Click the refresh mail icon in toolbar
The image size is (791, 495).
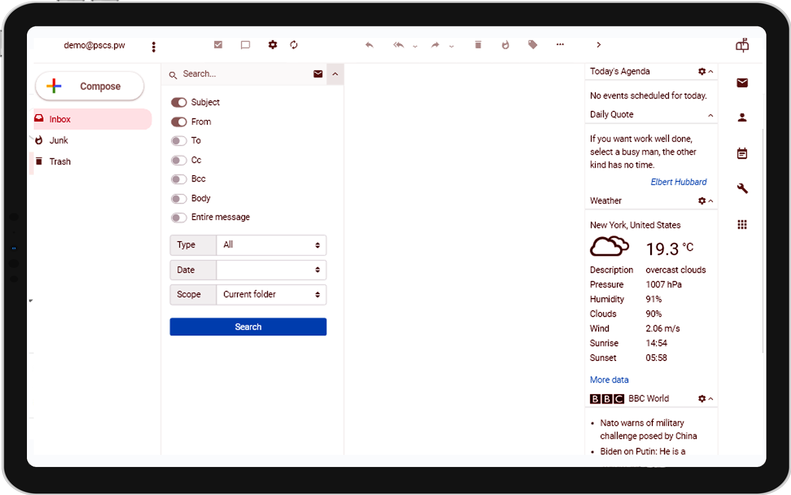[294, 45]
